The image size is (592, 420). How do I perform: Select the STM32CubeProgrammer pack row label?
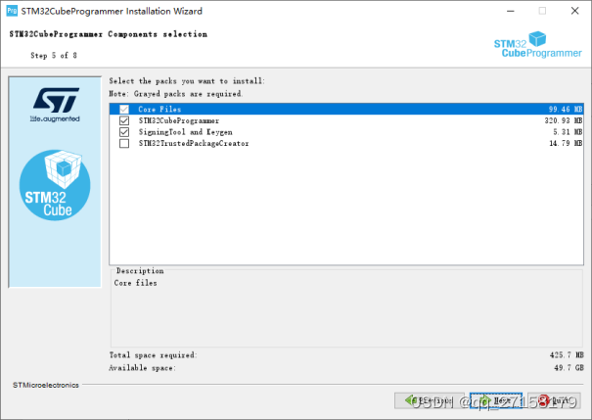[179, 120]
